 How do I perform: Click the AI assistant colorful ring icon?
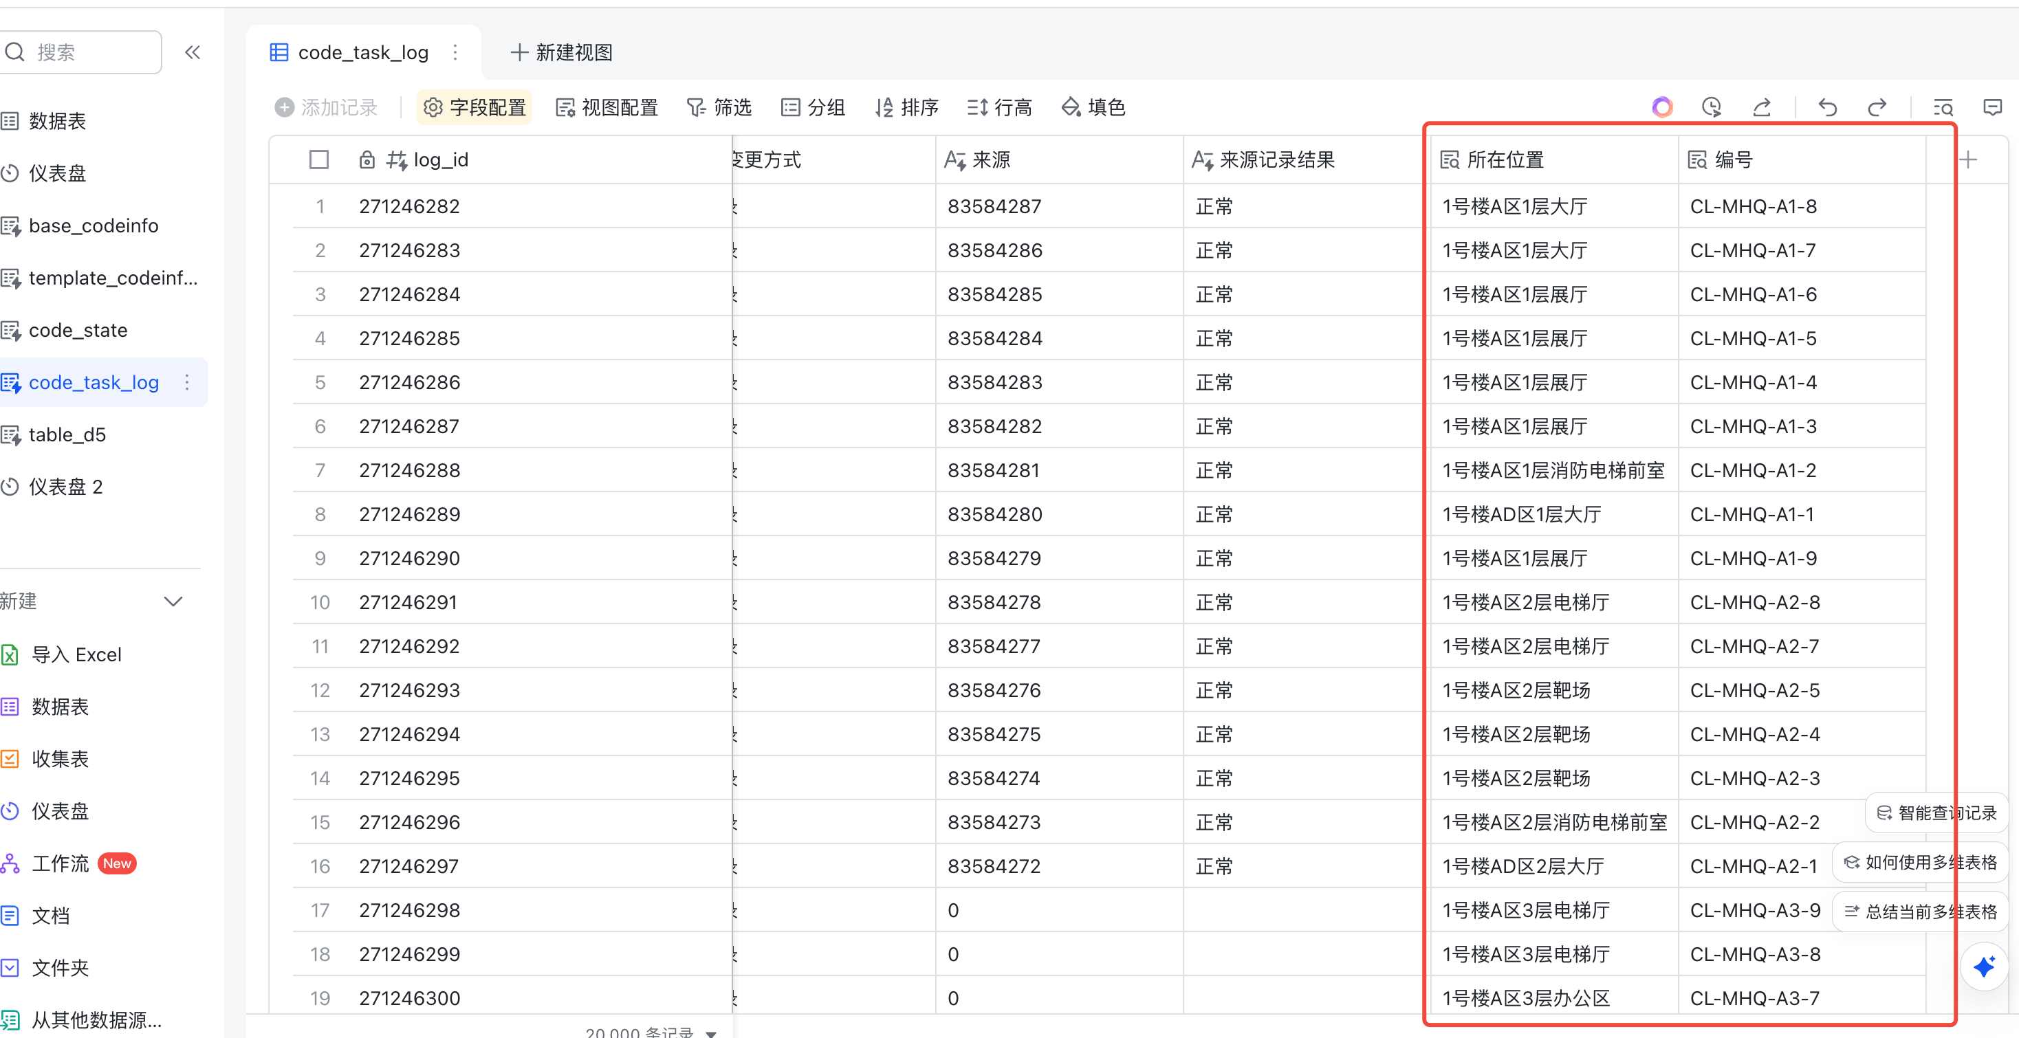point(1661,107)
